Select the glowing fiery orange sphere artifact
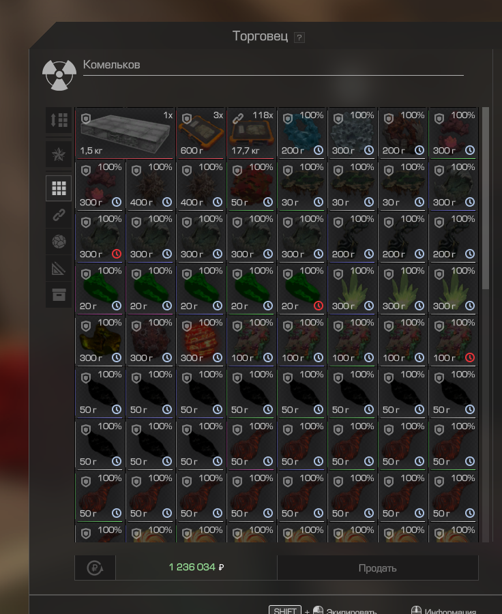This screenshot has height=614, width=502. tap(201, 340)
